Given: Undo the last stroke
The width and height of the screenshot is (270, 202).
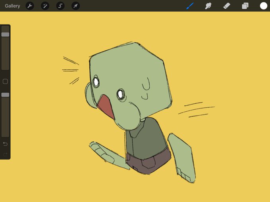Looking at the screenshot, I should [x=5, y=144].
